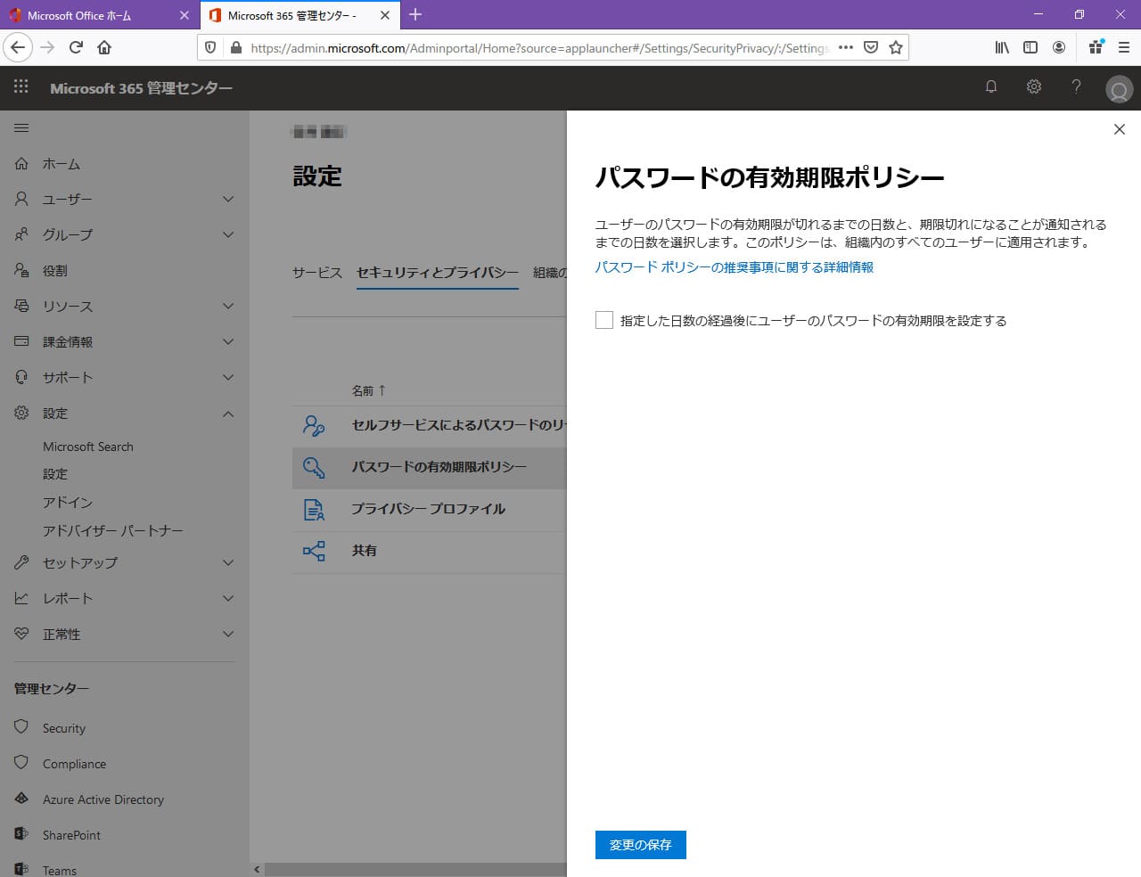Go back in browser history
This screenshot has height=877, width=1141.
(19, 47)
